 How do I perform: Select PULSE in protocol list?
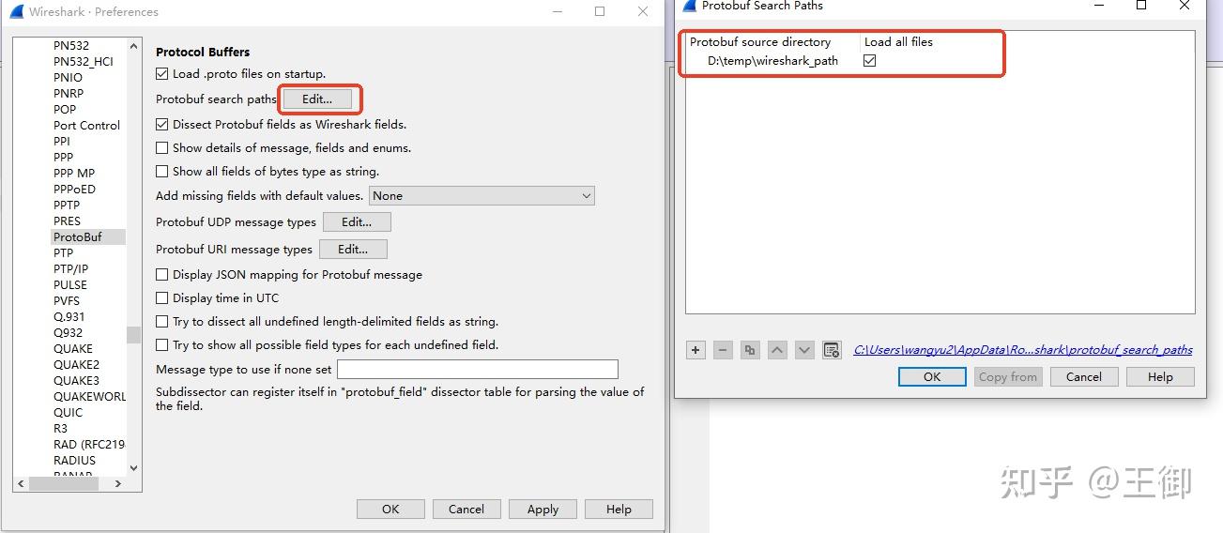(70, 285)
